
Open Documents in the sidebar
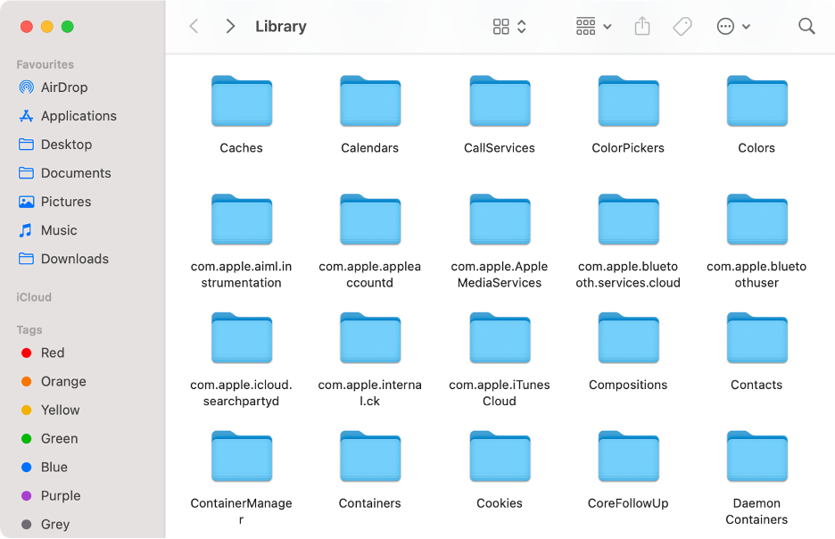coord(65,173)
